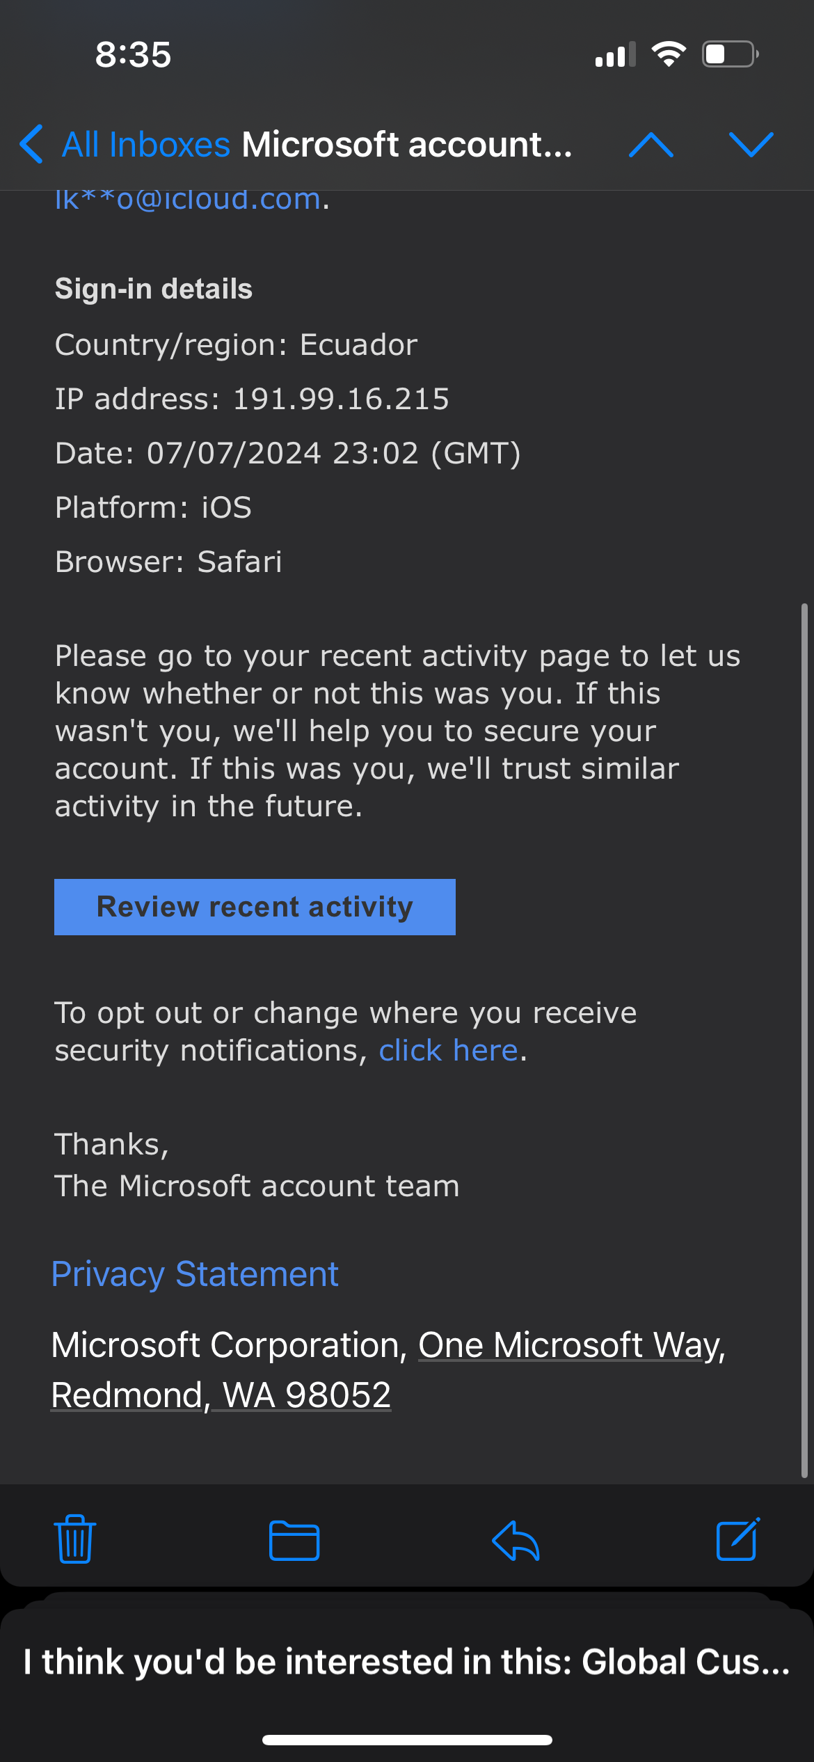Tap the Wi-Fi status icon
This screenshot has height=1762, width=814.
[669, 54]
